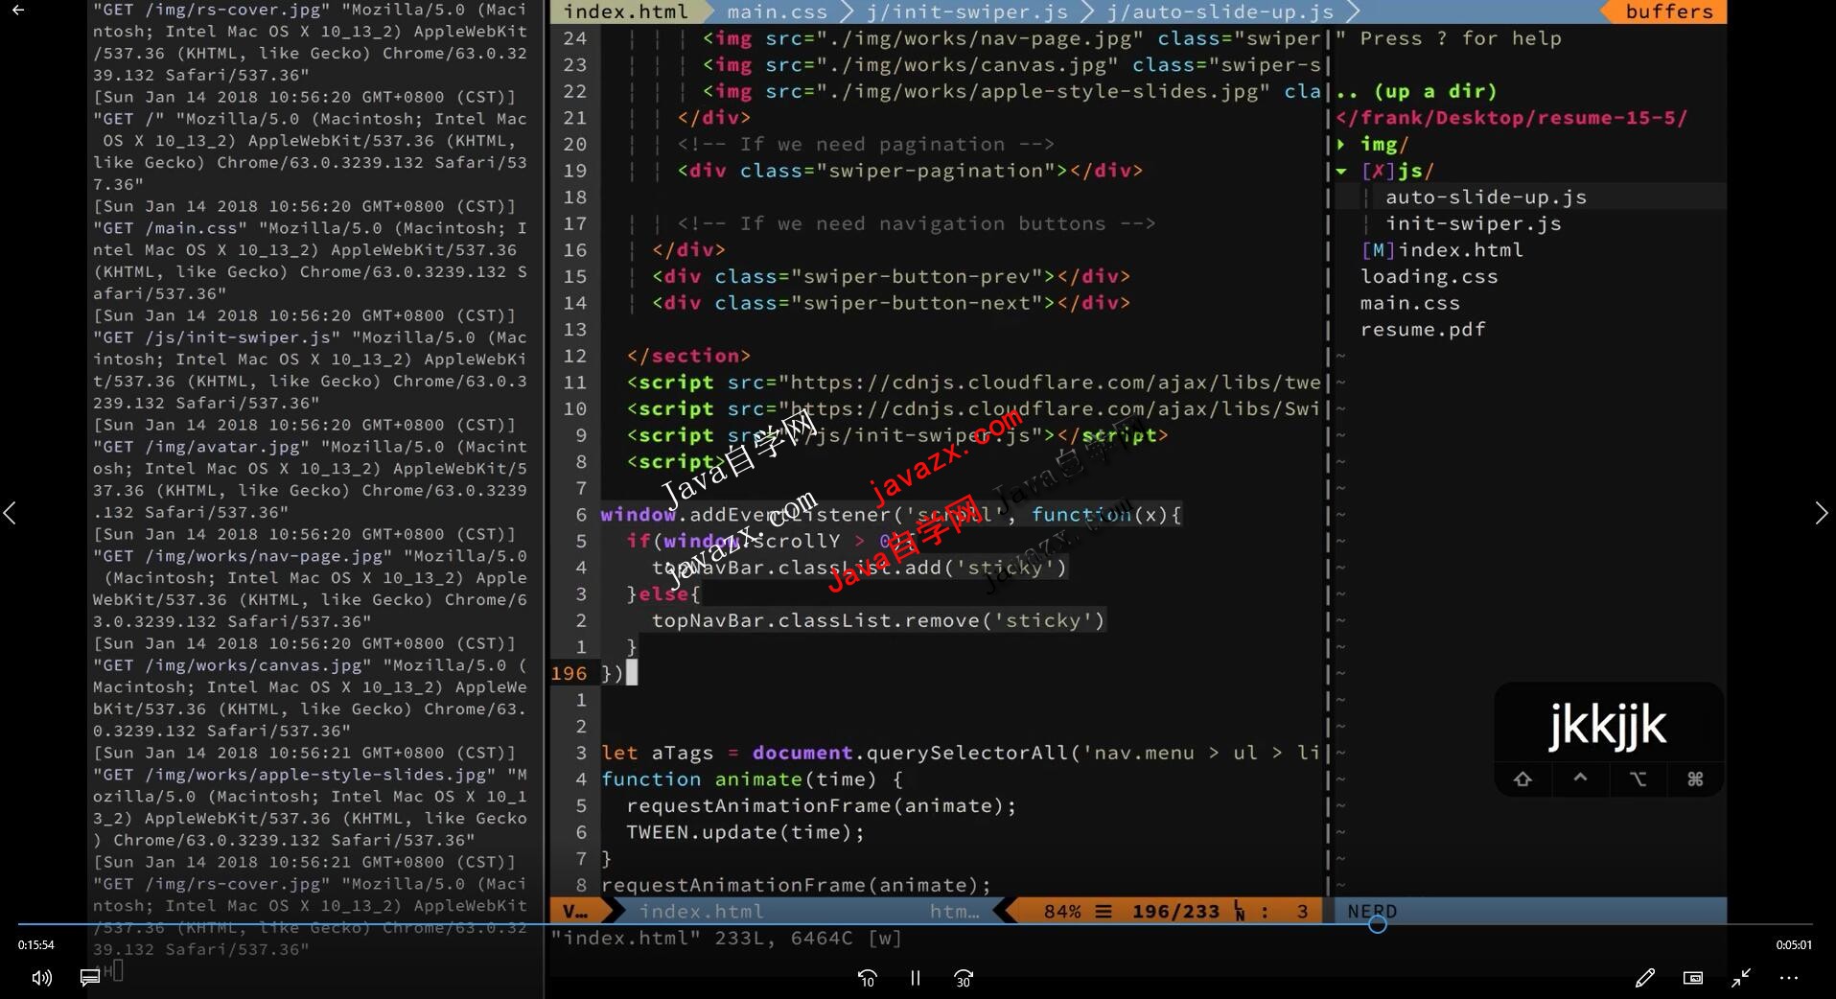The image size is (1836, 999).
Task: Expand the img/ folder arrow in NERDTree
Action: pyautogui.click(x=1341, y=144)
